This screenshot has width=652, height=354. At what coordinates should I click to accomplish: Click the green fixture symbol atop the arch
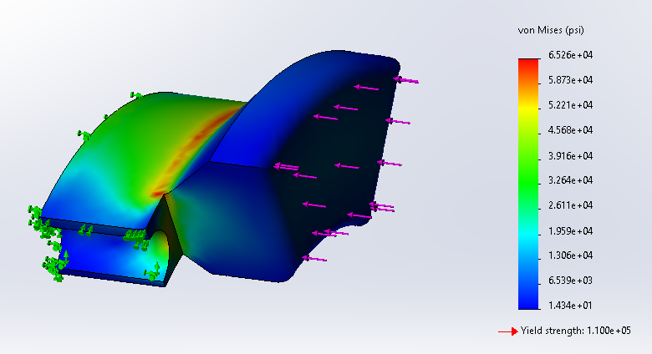point(132,95)
